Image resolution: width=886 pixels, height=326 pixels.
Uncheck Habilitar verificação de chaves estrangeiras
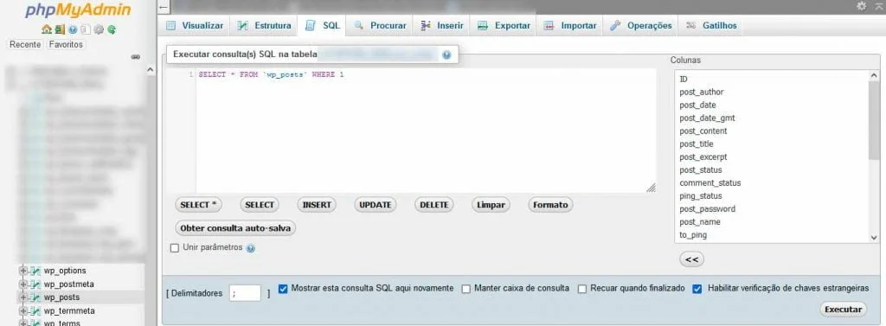(x=697, y=289)
